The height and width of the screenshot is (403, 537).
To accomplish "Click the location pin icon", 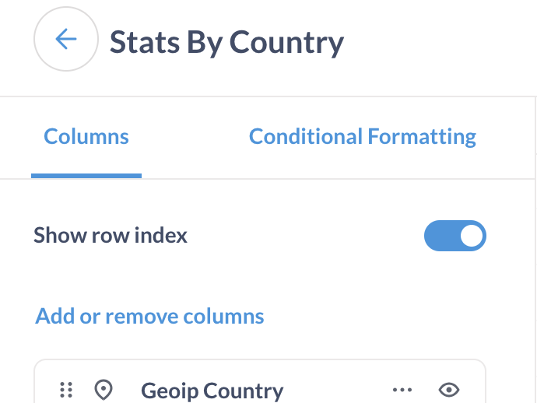I will (103, 390).
